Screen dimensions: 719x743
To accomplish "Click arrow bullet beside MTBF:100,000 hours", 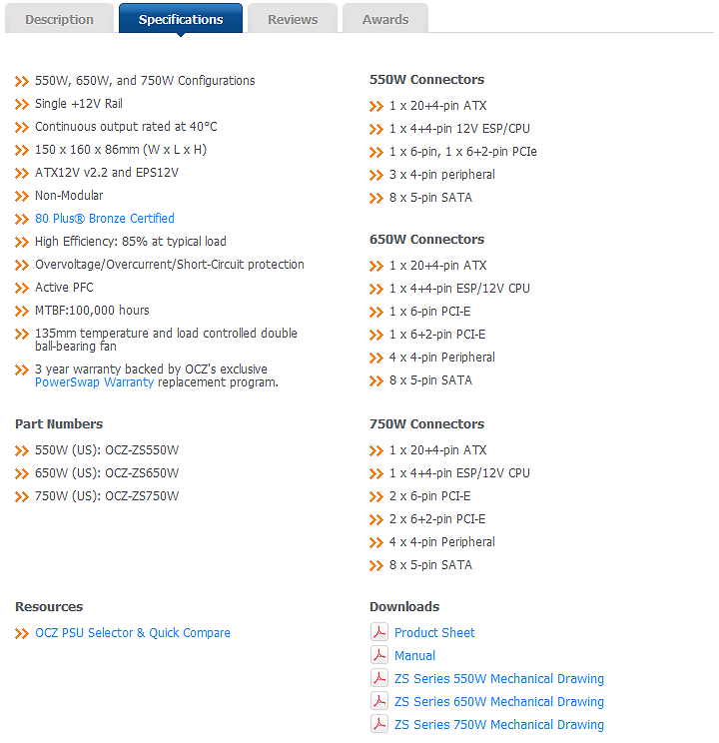I will (x=22, y=312).
